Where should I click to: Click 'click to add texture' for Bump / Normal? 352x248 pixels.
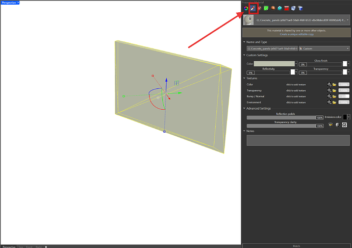click(296, 96)
